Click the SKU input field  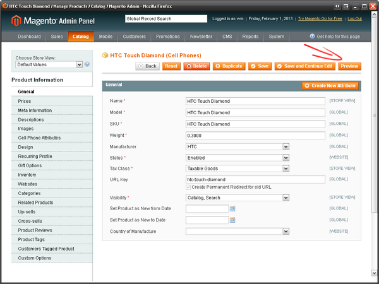click(255, 124)
